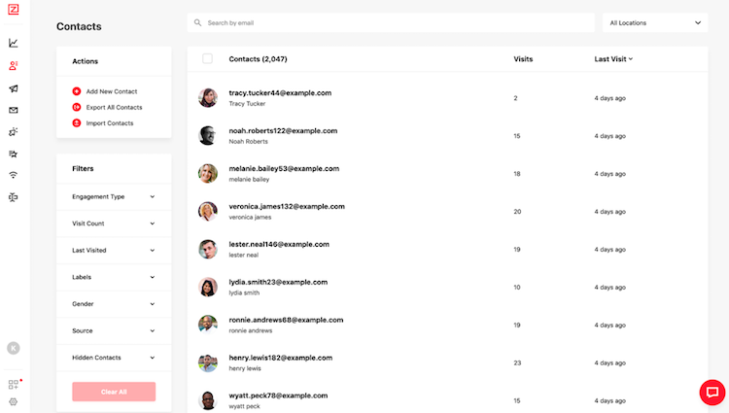Expand the Engagement Type filter
This screenshot has width=729, height=413.
tap(114, 196)
